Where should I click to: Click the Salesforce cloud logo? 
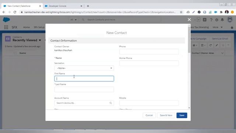pos(6,20)
